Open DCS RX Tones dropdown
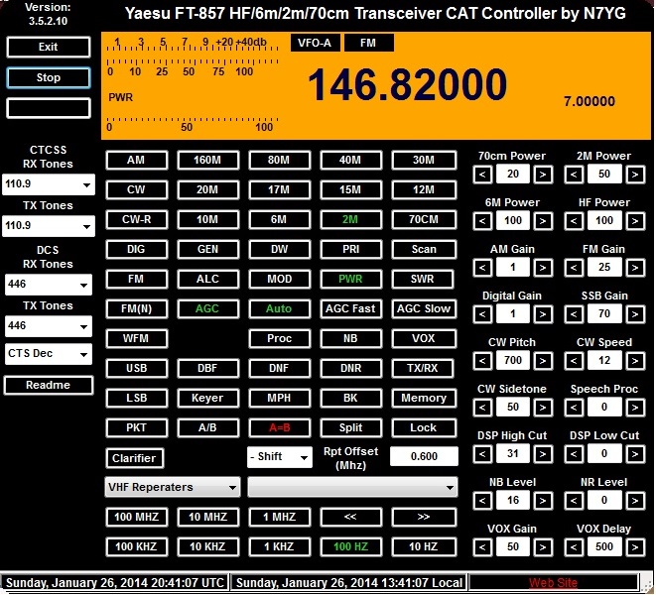This screenshot has width=656, height=595. coord(48,285)
